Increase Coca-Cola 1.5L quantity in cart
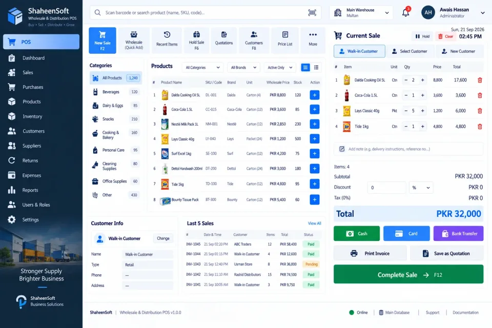This screenshot has width=492, height=328. (x=423, y=95)
